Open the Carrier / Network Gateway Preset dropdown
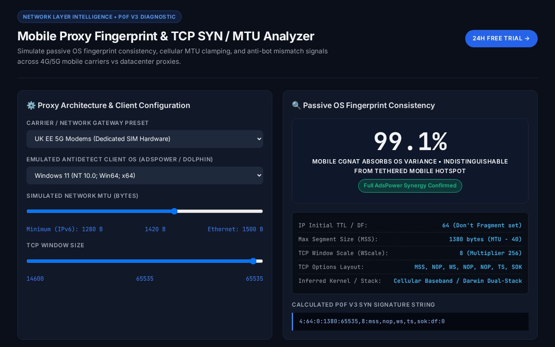 [145, 139]
